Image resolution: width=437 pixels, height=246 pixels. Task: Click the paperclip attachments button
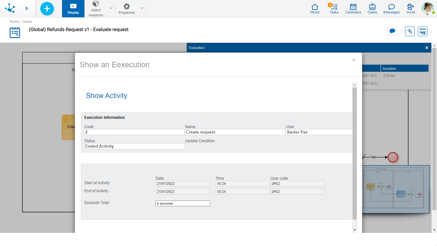[410, 31]
